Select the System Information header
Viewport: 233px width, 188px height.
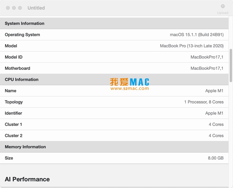coord(24,23)
